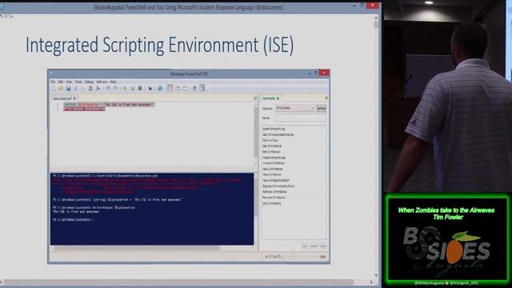Select New-CimInstance in the command list
Image resolution: width=512 pixels, height=288 pixels.
click(272, 169)
